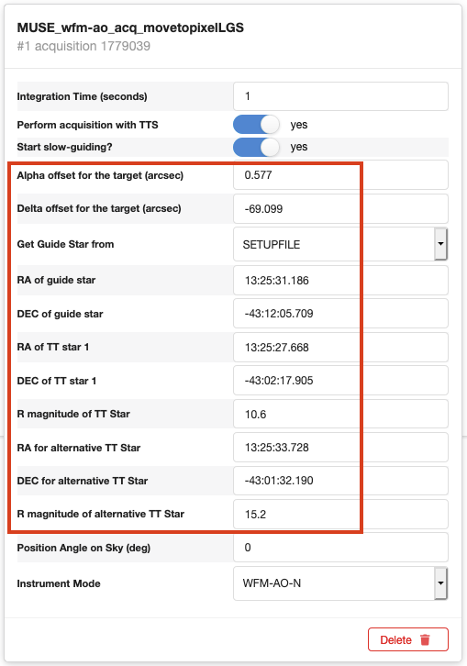Click RA of TT star 1 field

(340, 347)
